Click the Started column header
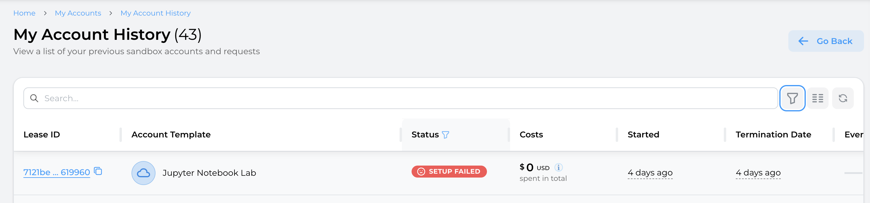The height and width of the screenshot is (203, 870). pos(643,135)
